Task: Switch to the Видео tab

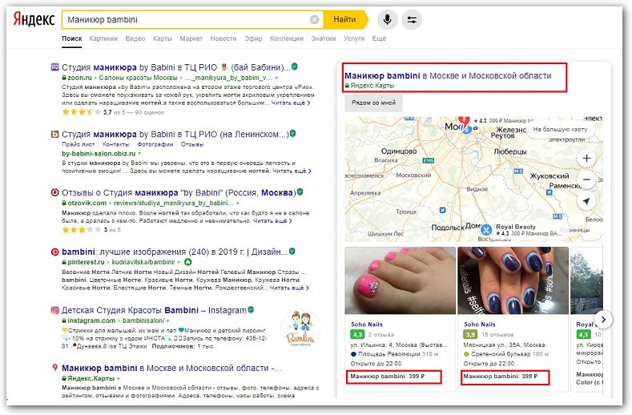Action: point(135,38)
